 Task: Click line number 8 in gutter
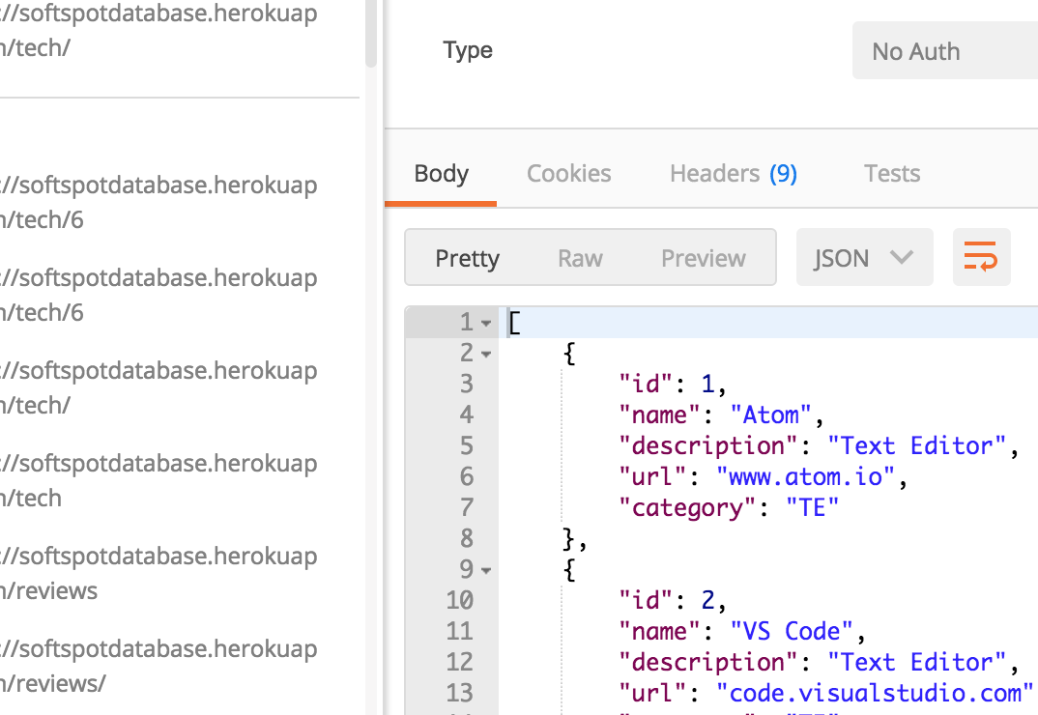[x=467, y=538]
